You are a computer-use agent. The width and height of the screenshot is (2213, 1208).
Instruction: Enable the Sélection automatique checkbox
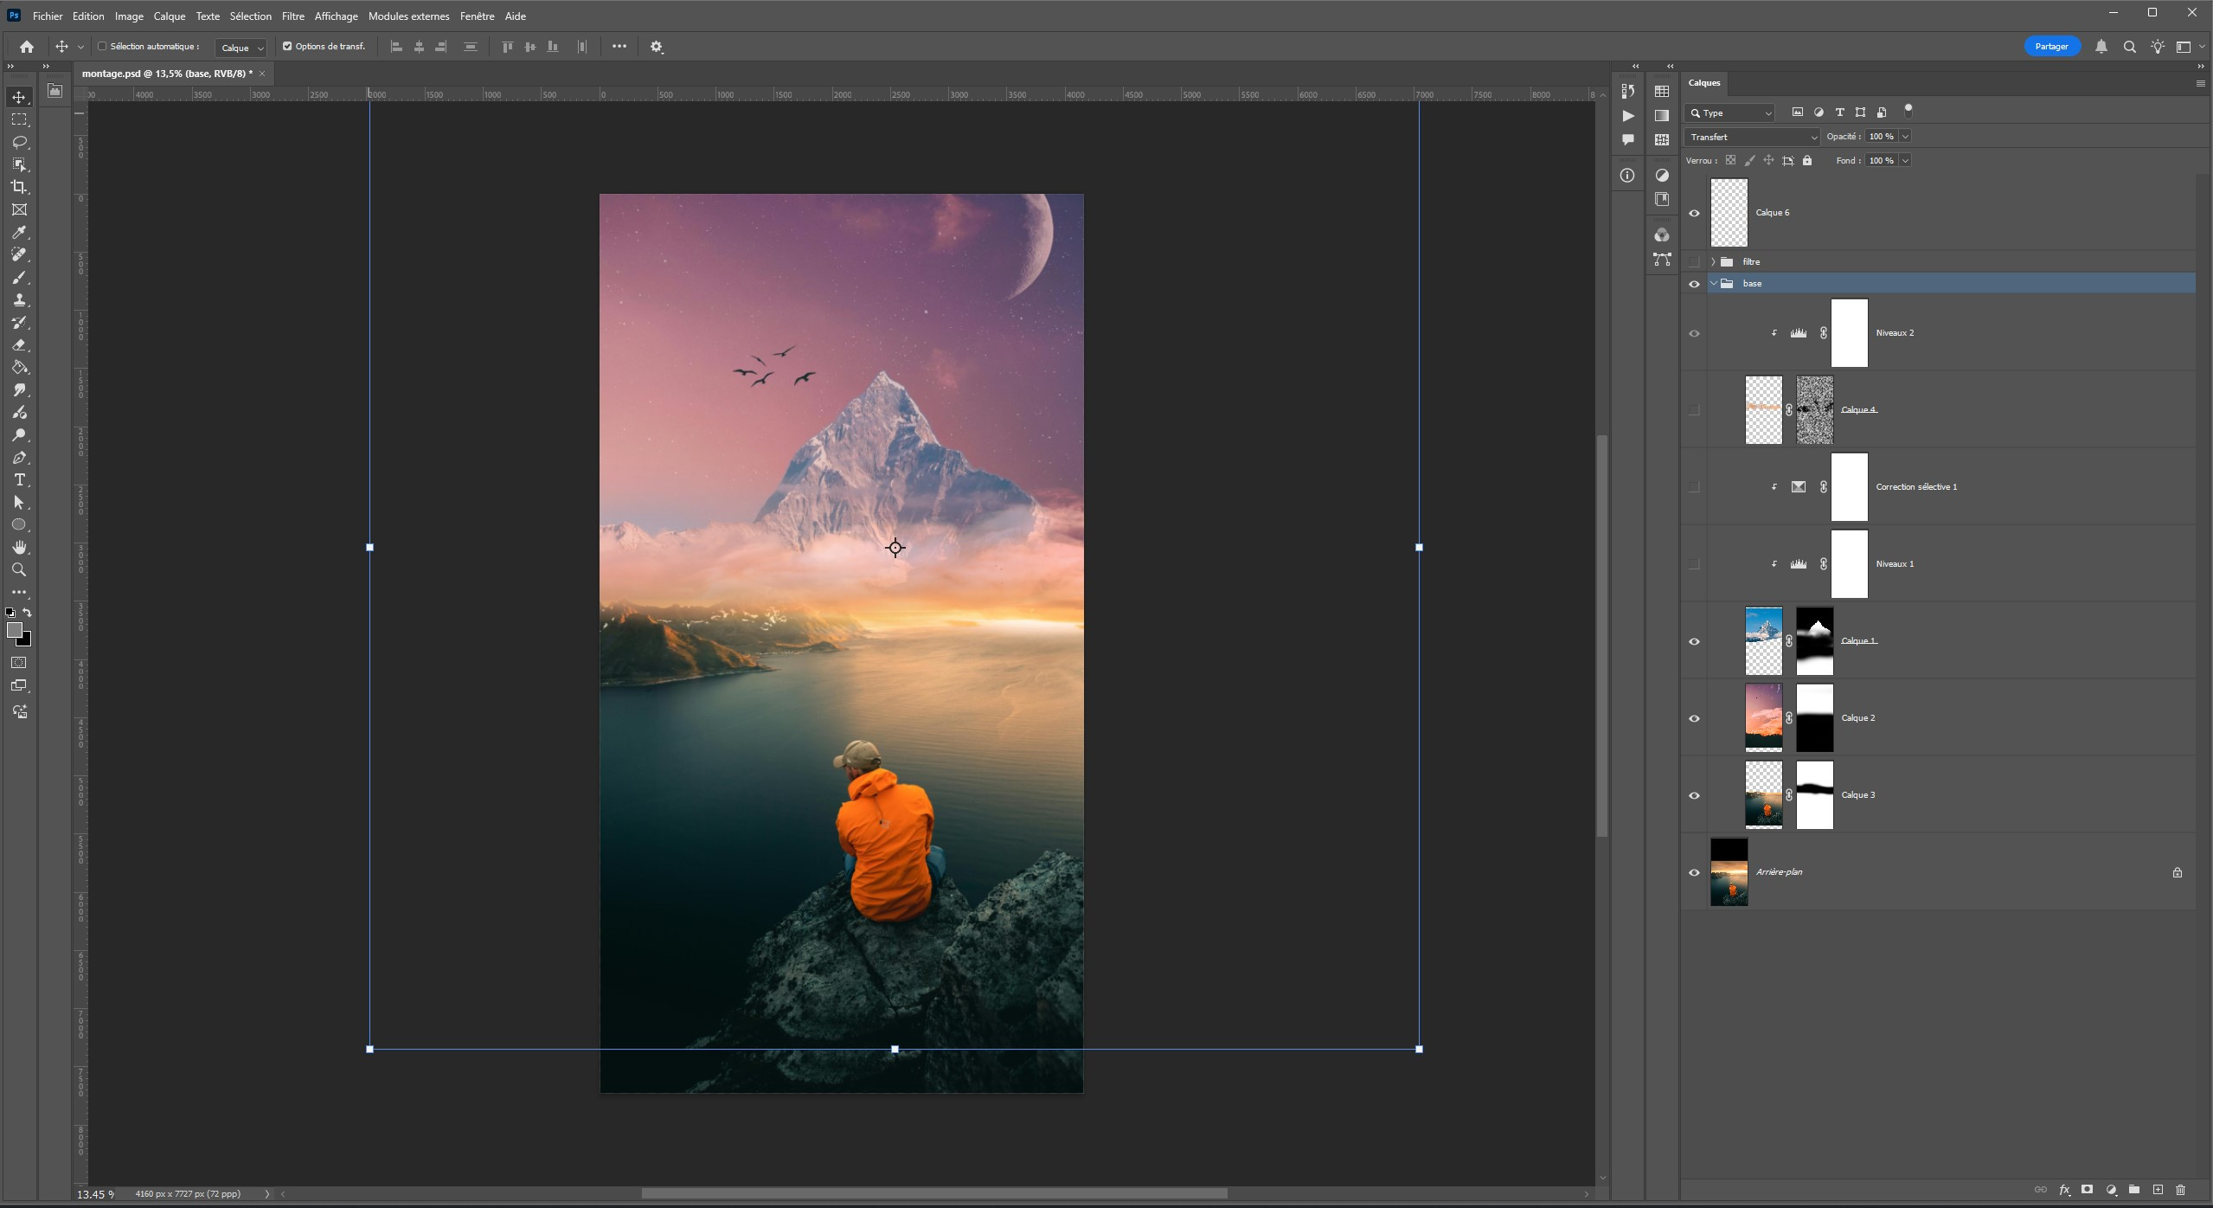(x=102, y=47)
